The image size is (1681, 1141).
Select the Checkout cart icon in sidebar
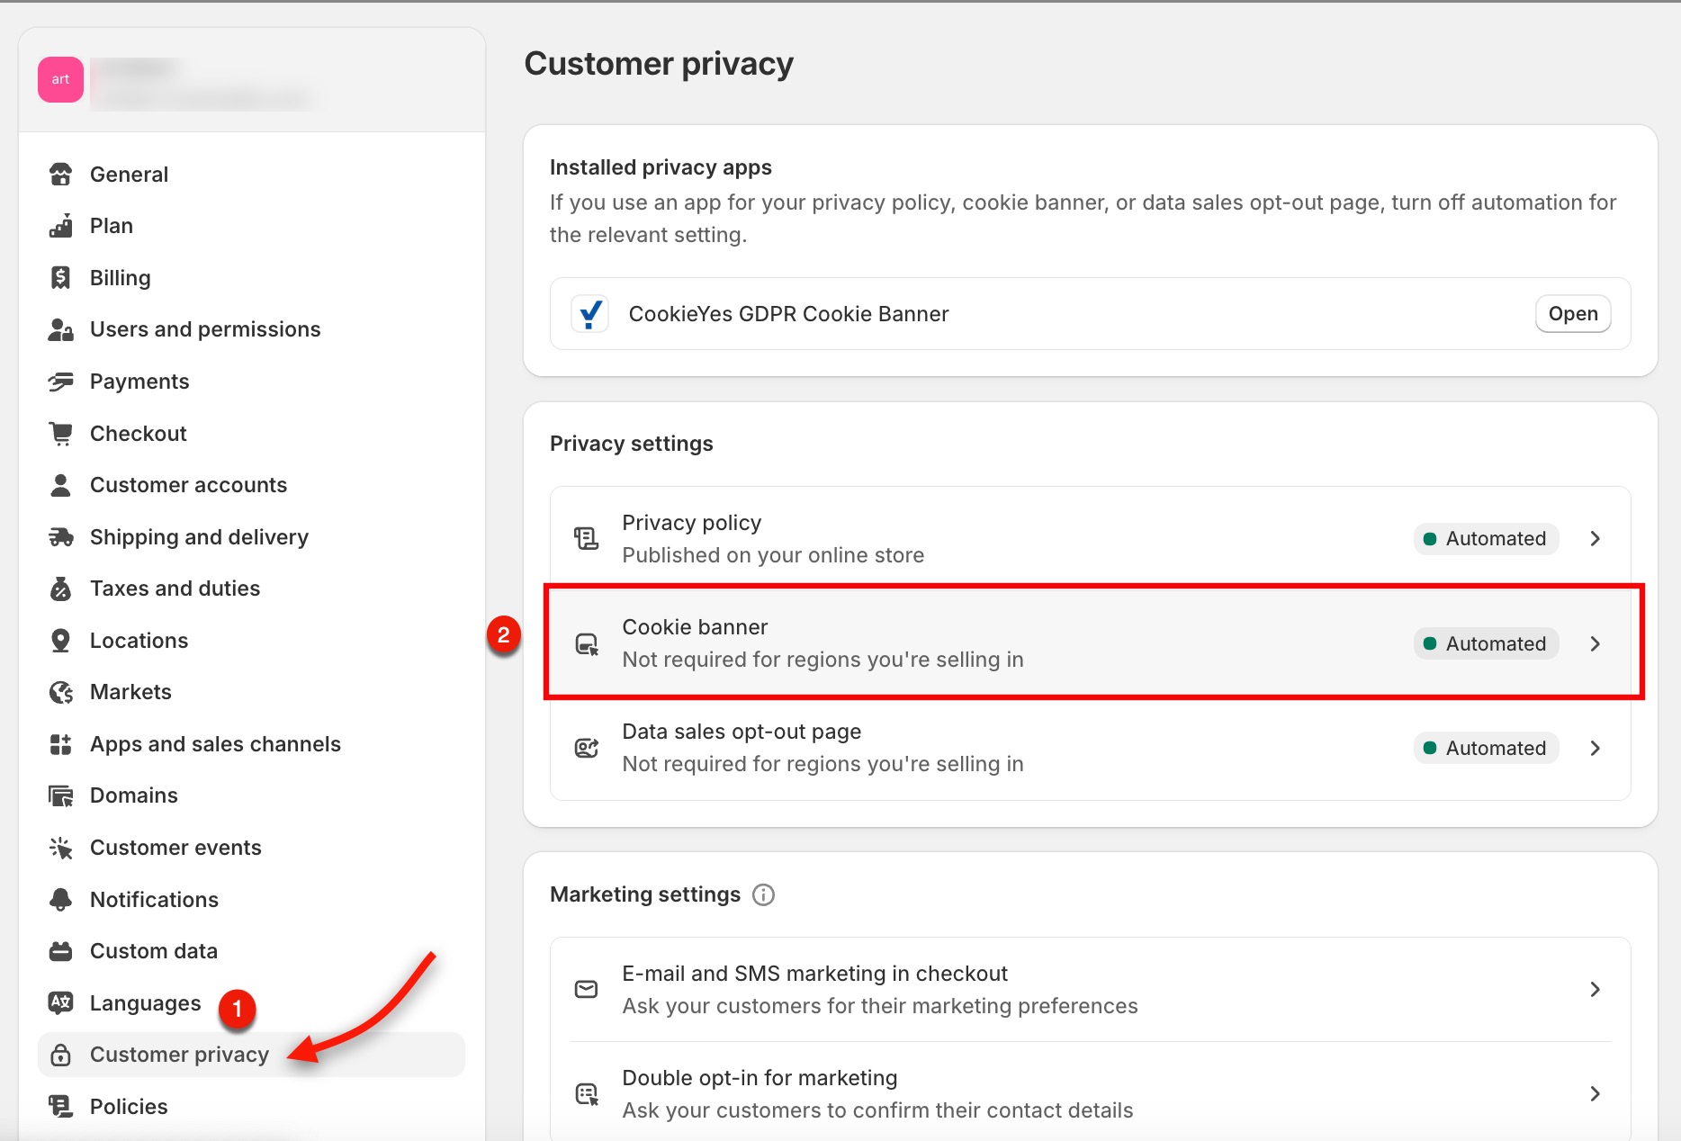click(60, 433)
